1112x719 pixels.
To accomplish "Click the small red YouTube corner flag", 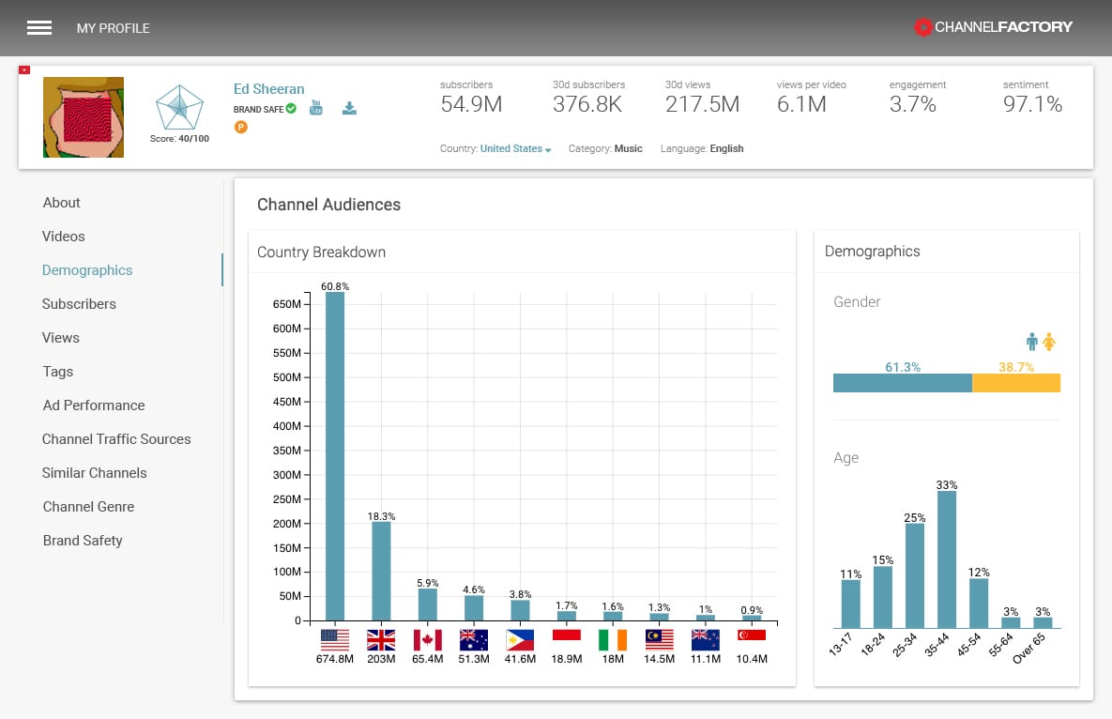I will click(24, 70).
